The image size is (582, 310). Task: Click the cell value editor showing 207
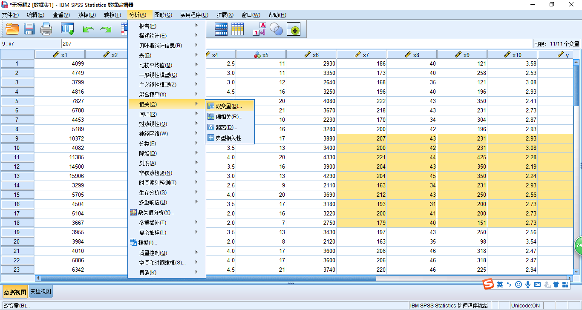tap(296, 43)
